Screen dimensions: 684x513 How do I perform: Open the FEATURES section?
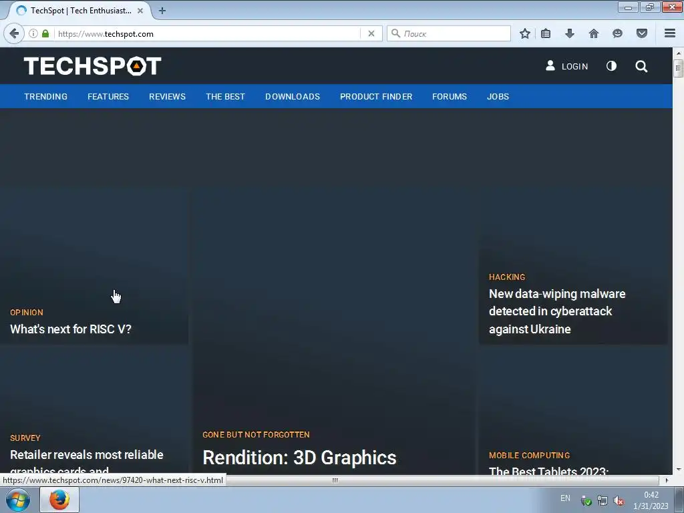pos(108,96)
